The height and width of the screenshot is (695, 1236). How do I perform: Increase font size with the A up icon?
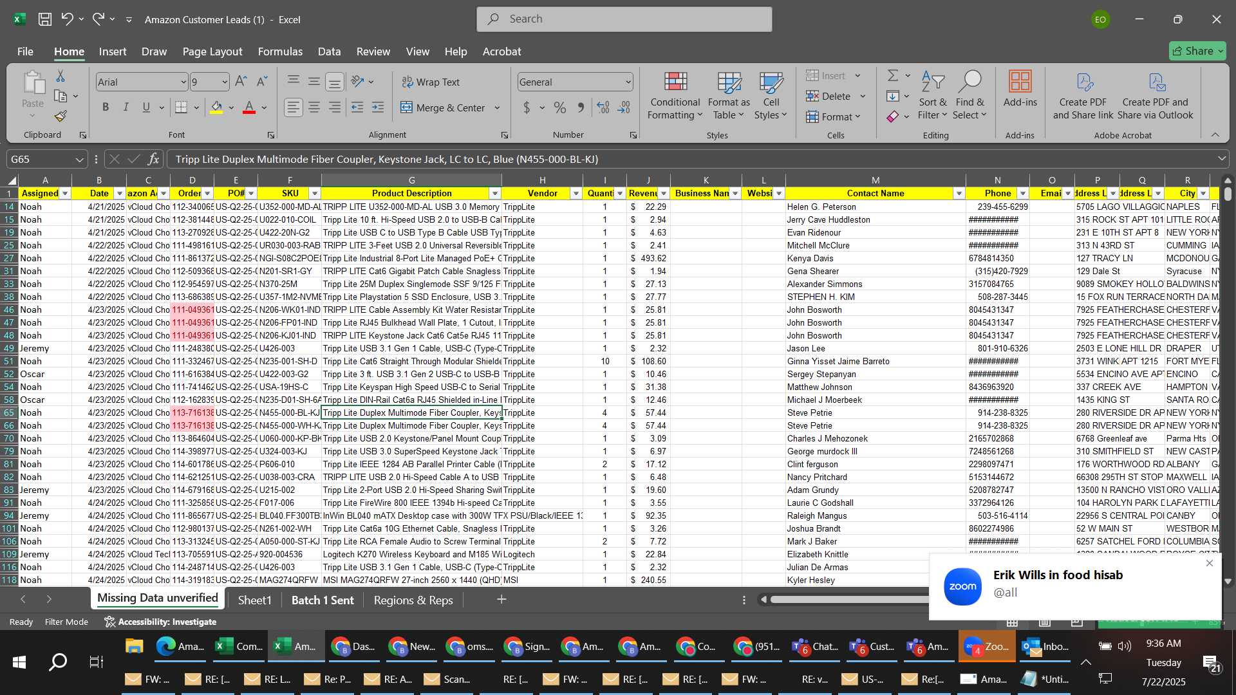pos(241,82)
